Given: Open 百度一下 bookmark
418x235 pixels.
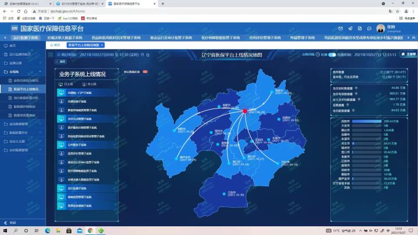Looking at the screenshot, I should (46, 19).
